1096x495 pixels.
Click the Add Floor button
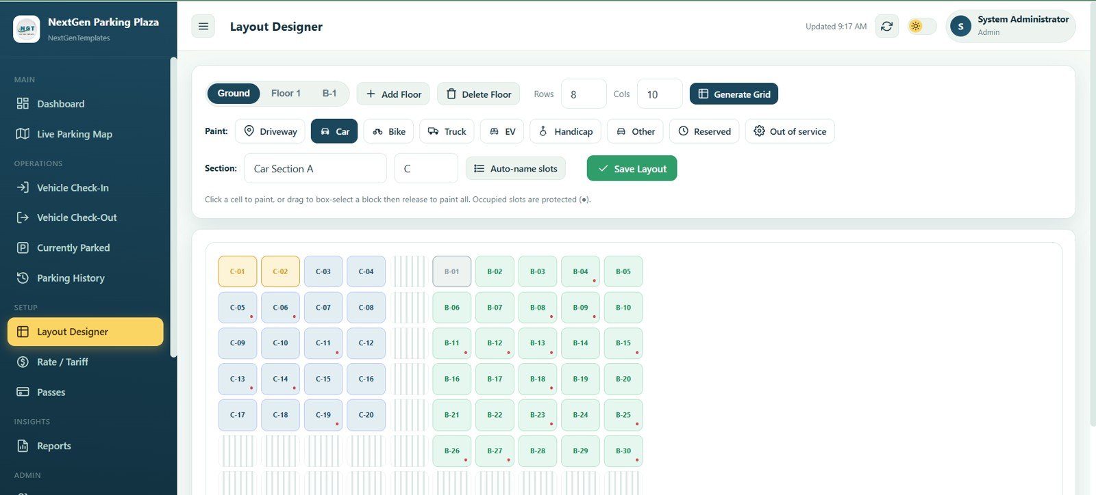[x=393, y=94]
